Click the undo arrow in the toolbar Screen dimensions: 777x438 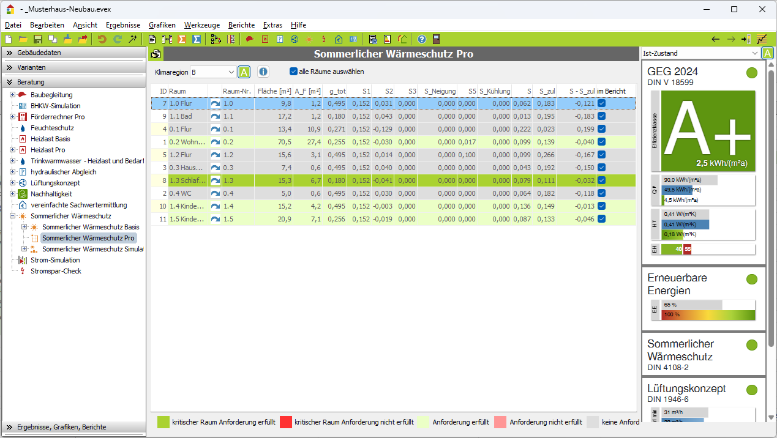coord(102,39)
